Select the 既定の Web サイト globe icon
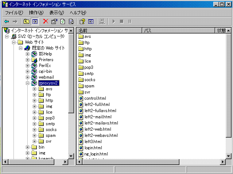 27,48
